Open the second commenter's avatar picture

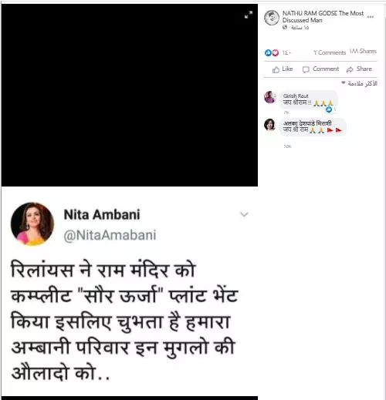coord(269,125)
